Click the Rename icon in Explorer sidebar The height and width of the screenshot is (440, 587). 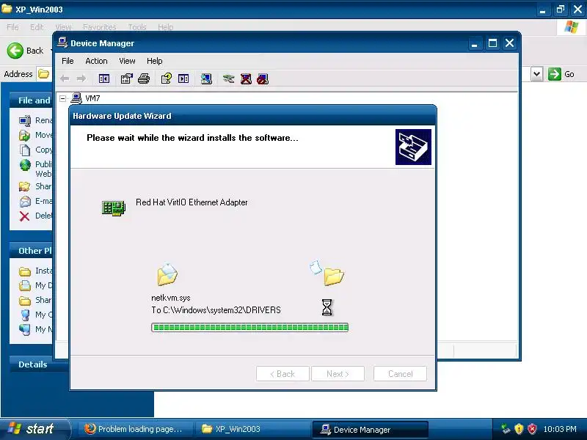click(25, 121)
